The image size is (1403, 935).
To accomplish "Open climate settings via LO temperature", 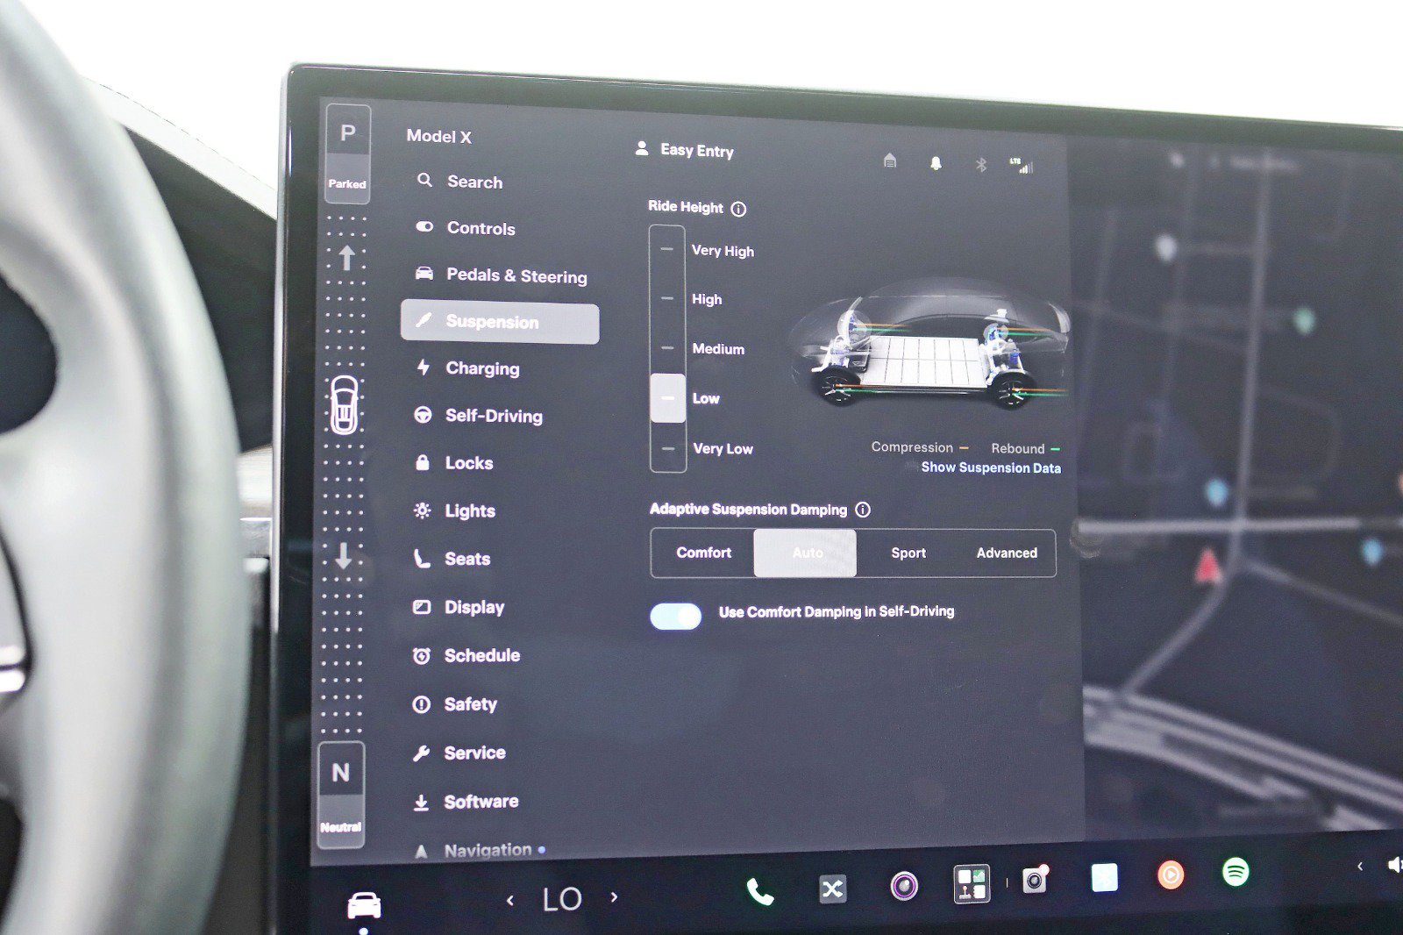I will tap(562, 899).
